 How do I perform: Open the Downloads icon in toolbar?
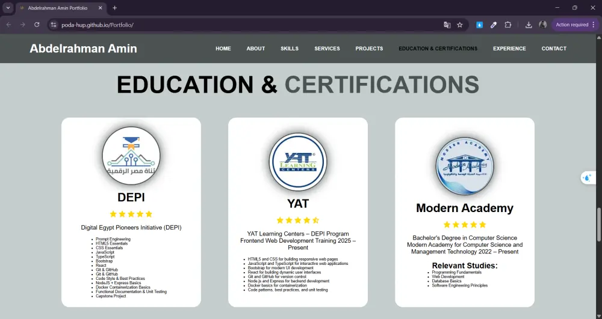point(529,25)
